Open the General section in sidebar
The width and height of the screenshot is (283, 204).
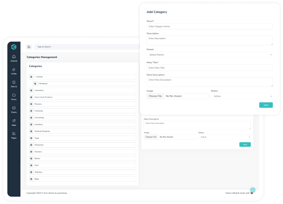point(14,58)
